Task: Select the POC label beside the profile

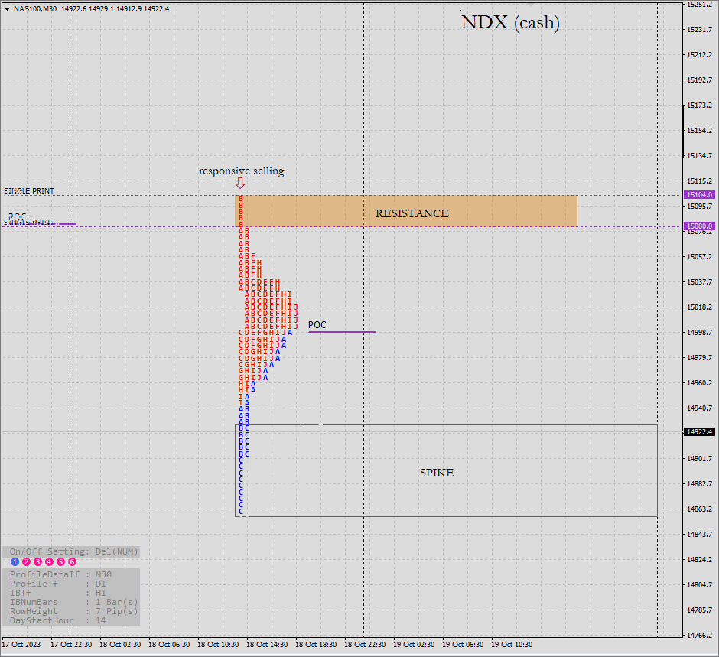Action: coord(317,325)
